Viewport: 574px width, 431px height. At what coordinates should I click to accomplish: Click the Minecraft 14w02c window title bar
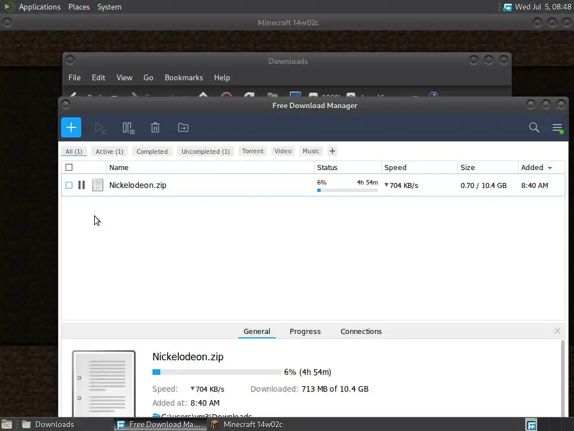(x=288, y=22)
